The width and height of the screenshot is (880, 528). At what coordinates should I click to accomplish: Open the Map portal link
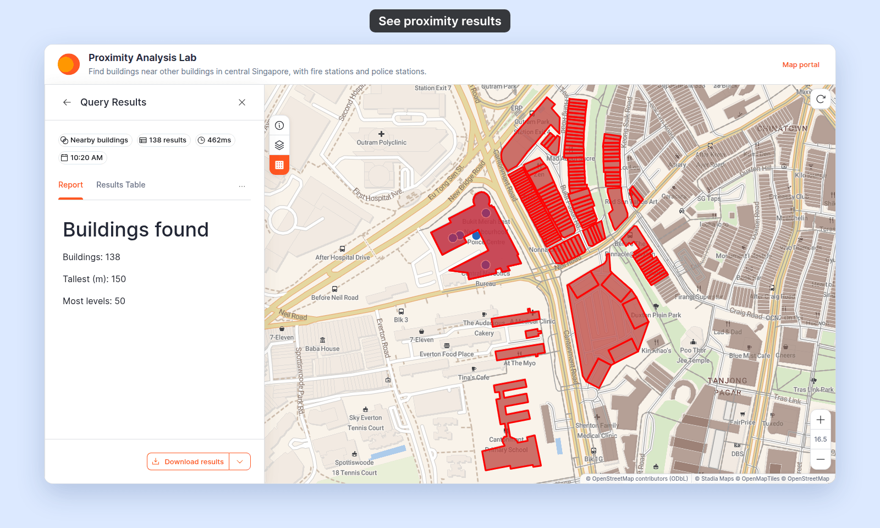[x=801, y=65]
